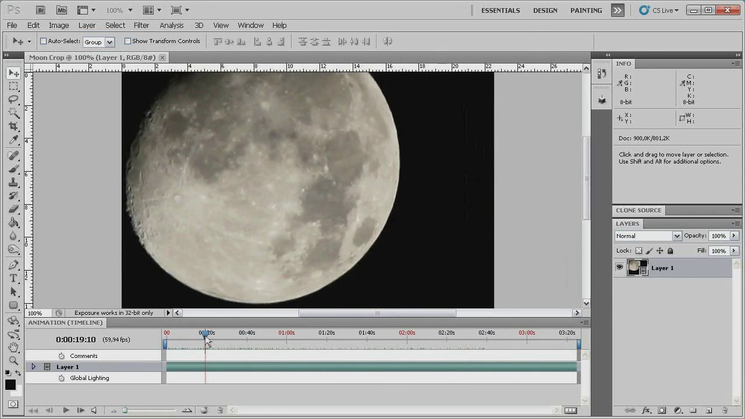Screen dimensions: 745x419
Task: Select the Hand tool
Action: coord(13,347)
